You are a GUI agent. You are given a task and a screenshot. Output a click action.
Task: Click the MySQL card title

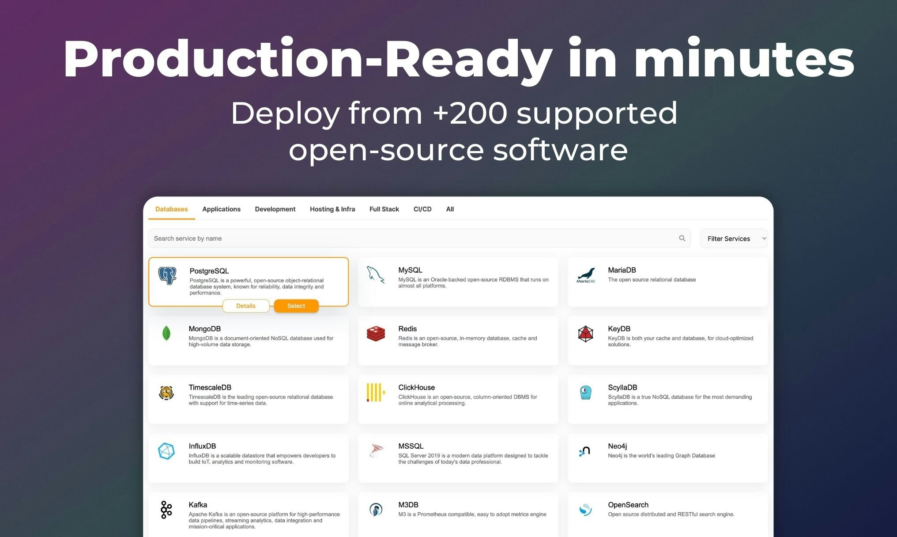pos(410,270)
